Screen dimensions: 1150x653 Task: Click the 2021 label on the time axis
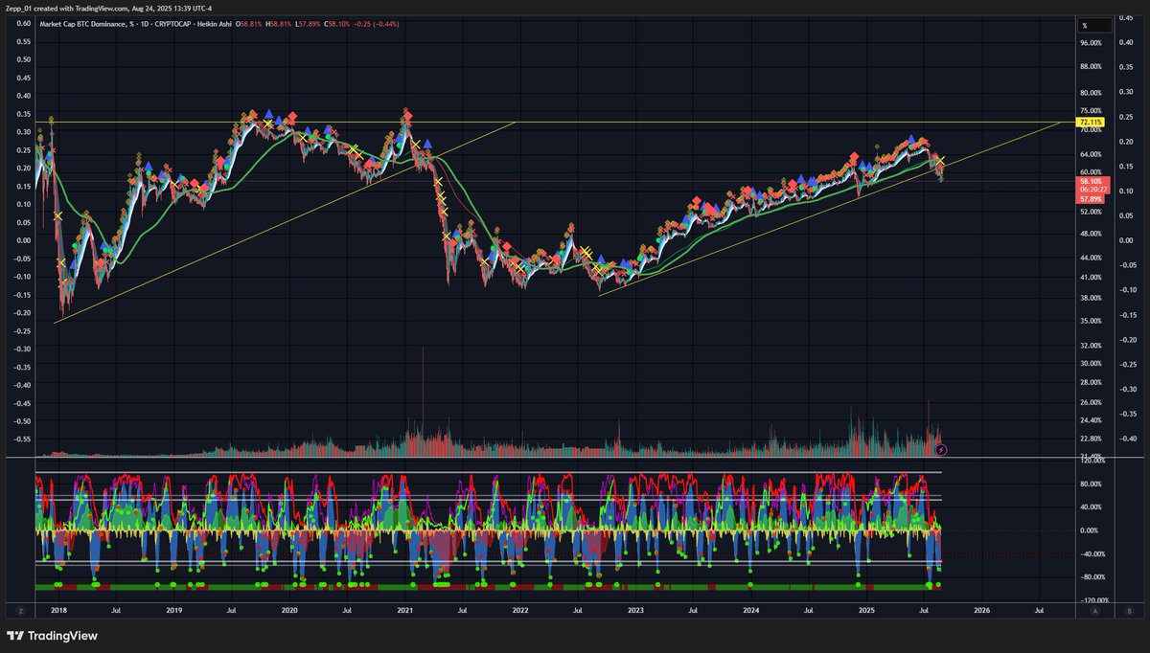point(404,609)
